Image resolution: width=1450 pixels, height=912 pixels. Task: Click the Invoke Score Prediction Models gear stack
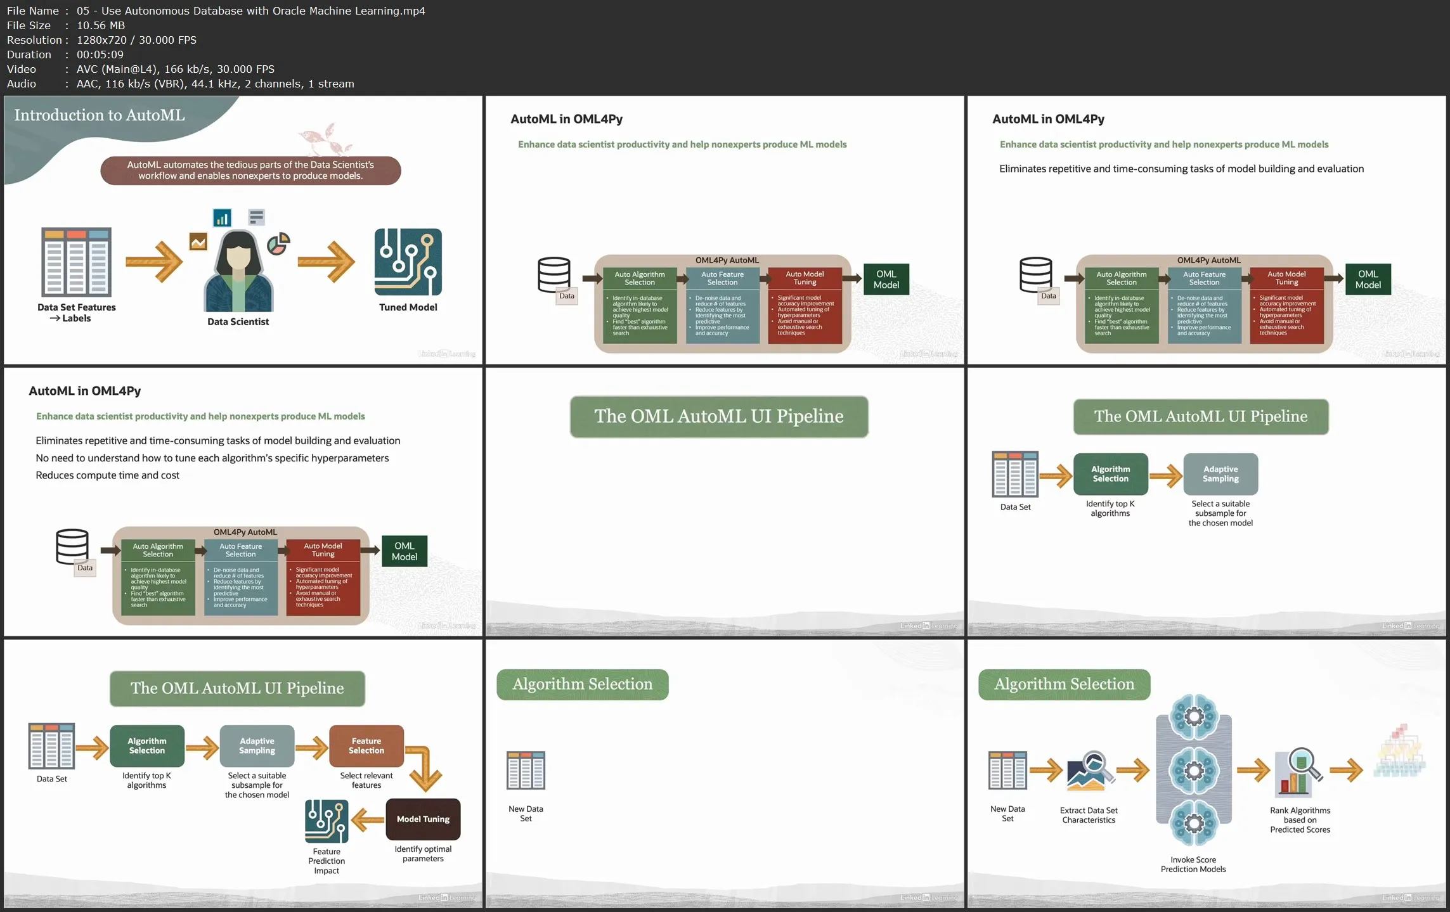[x=1194, y=769]
